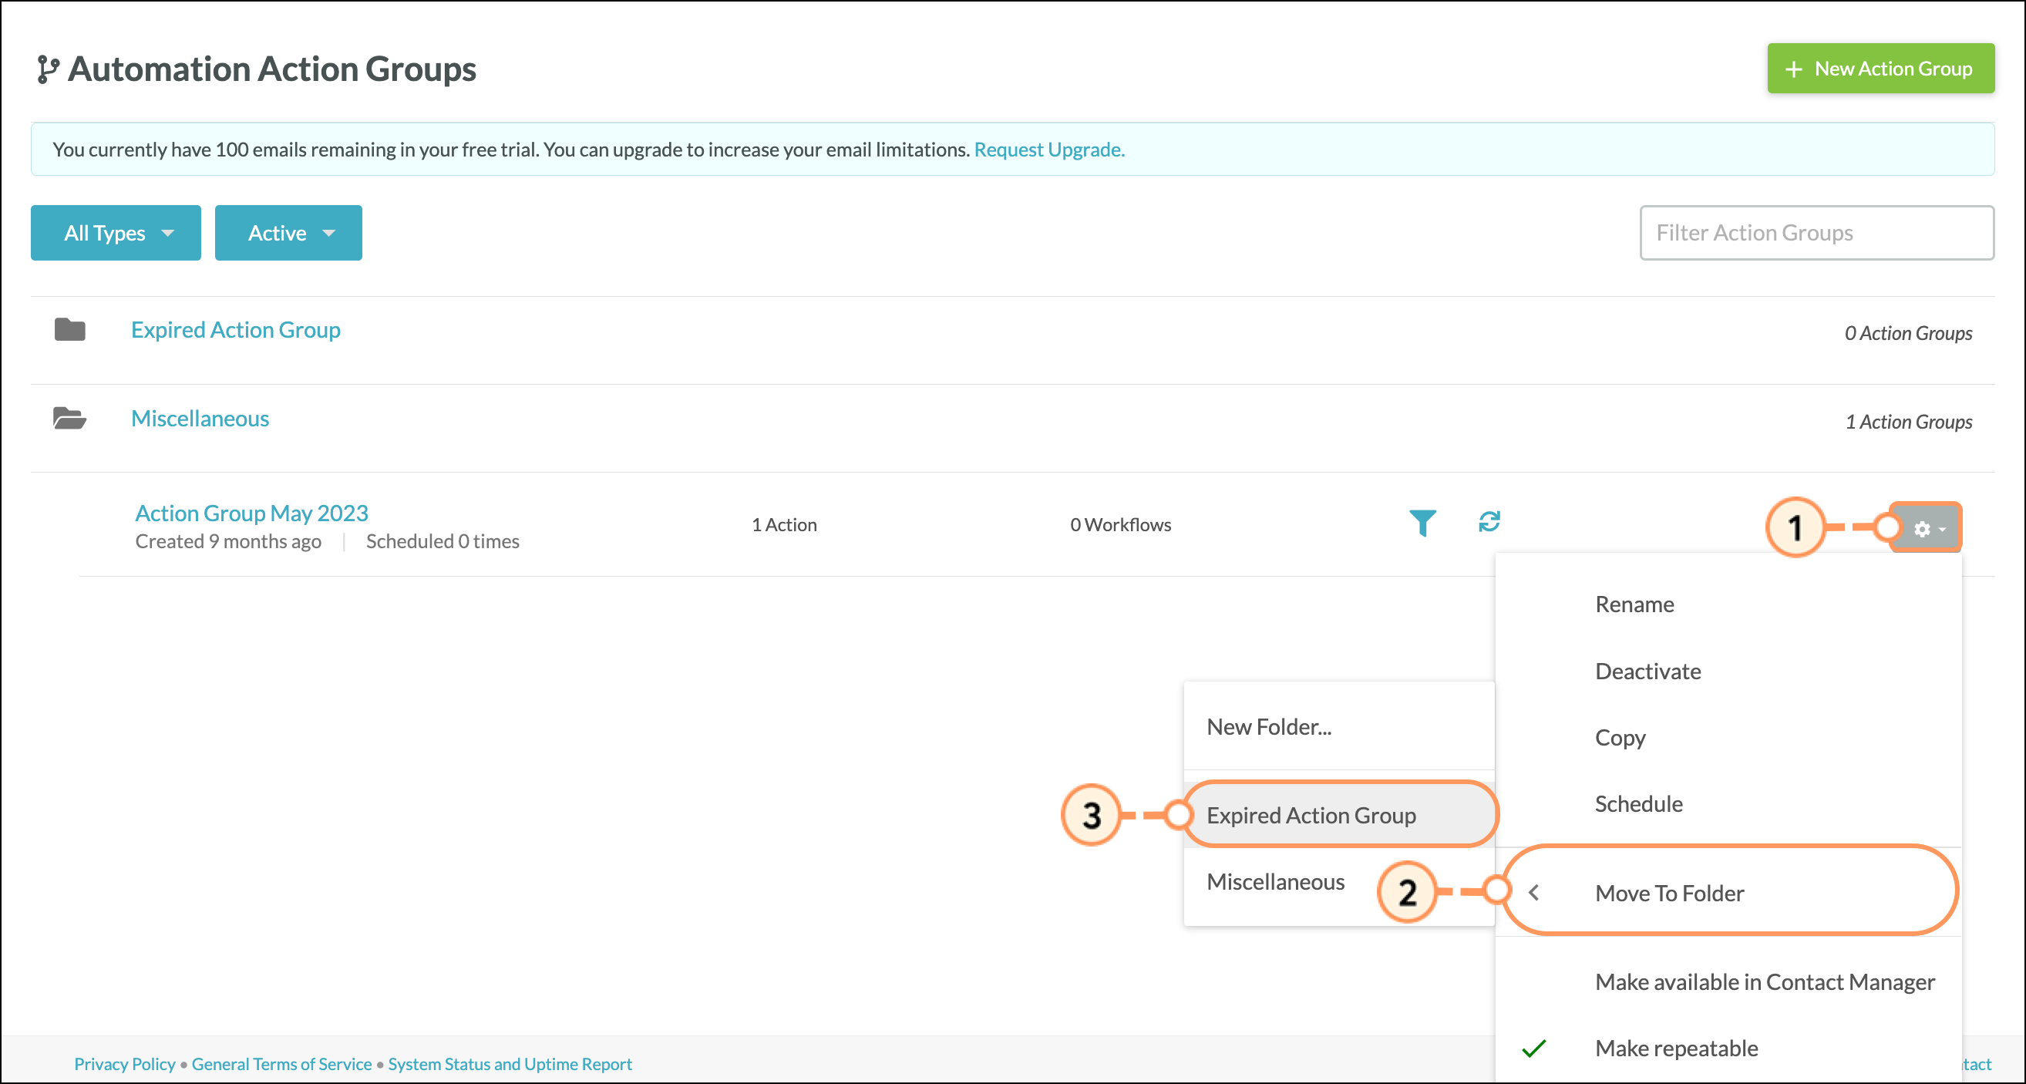Click the funnel filter icon for Action Group May 2023
The width and height of the screenshot is (2026, 1084).
[x=1422, y=523]
